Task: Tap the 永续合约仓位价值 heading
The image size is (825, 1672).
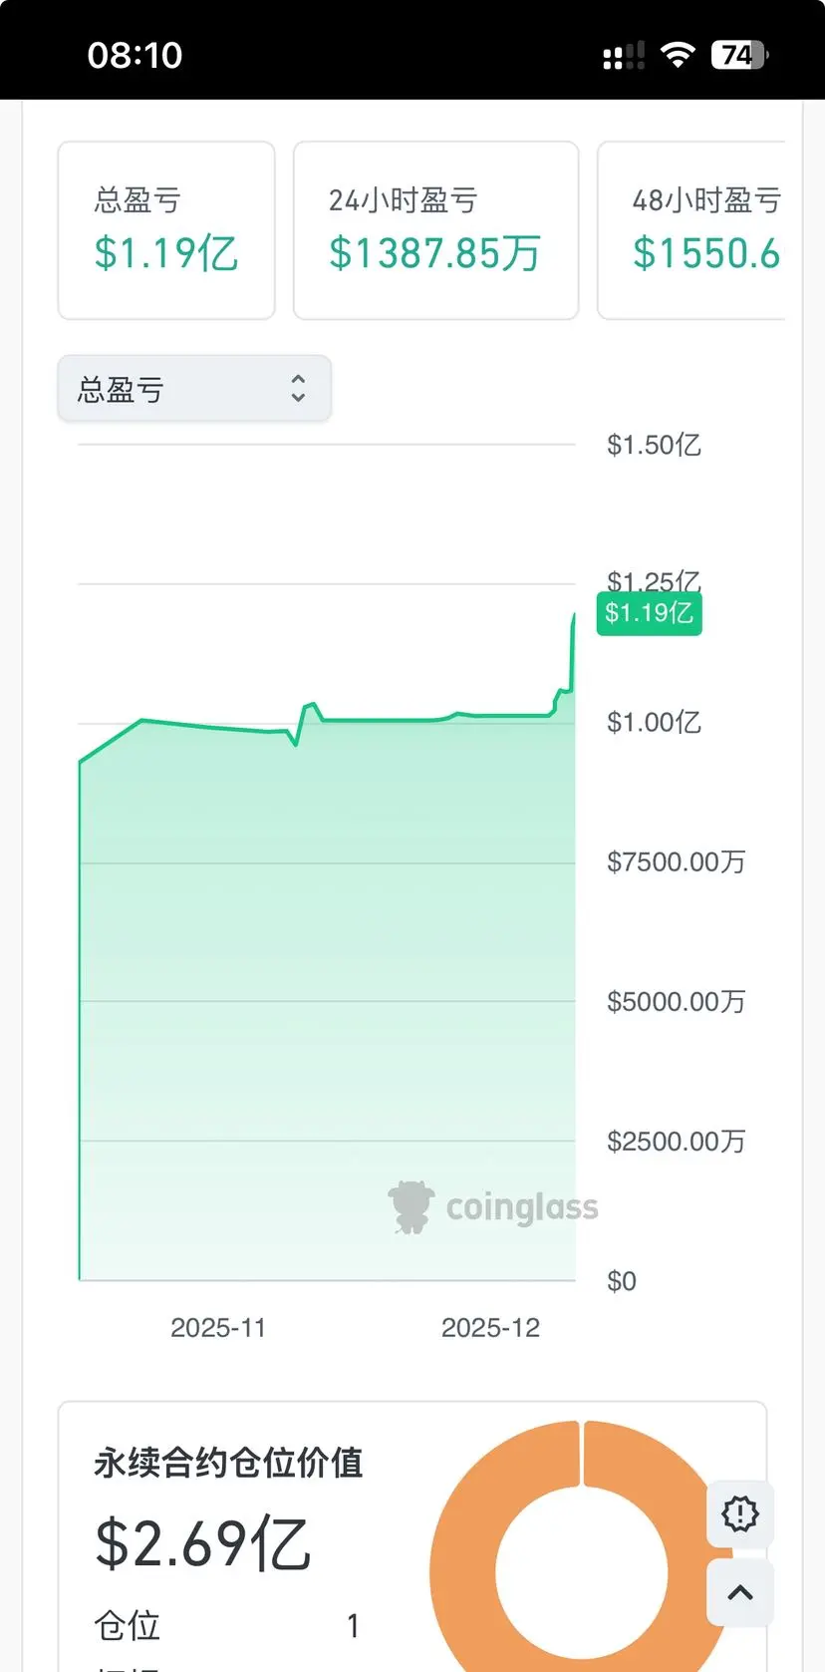Action: (x=229, y=1463)
